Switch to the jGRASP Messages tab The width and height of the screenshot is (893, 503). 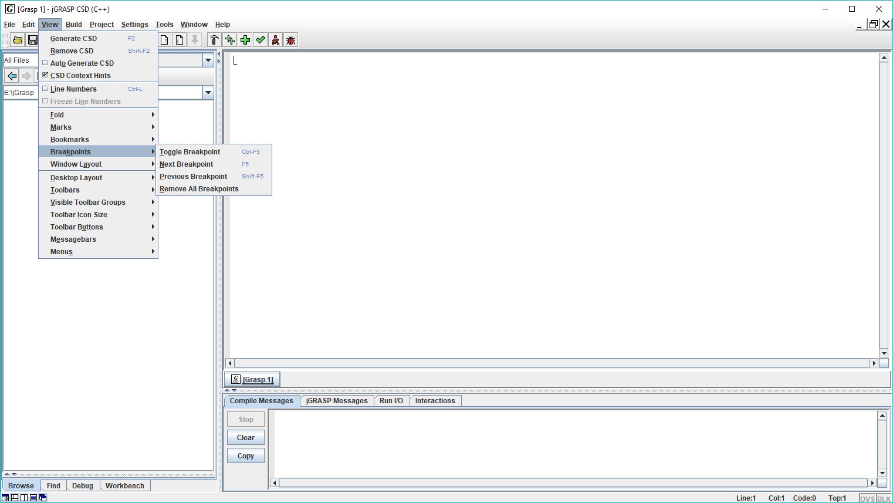pyautogui.click(x=337, y=401)
